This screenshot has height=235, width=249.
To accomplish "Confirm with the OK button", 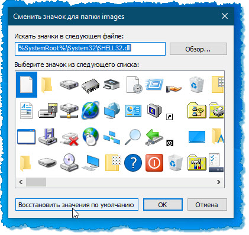I will (163, 205).
